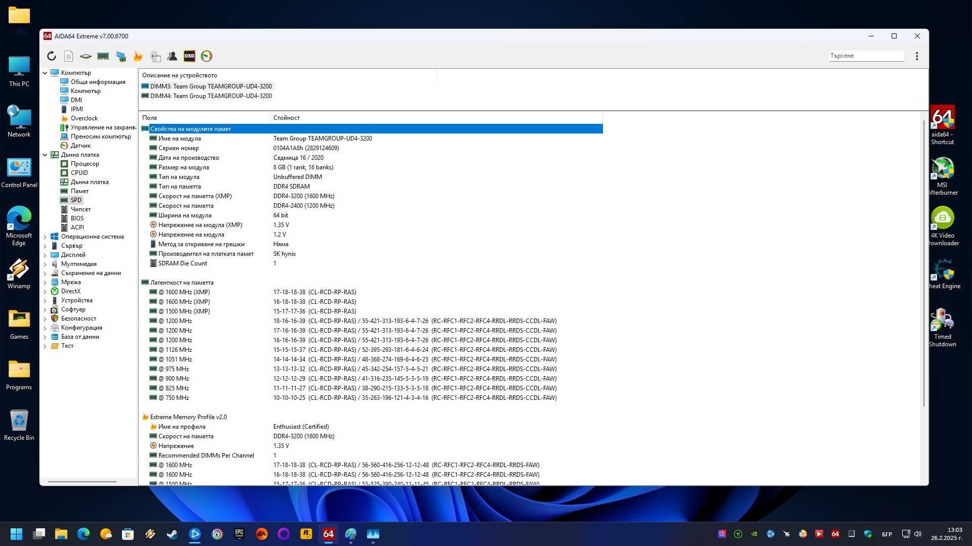Select Обща информация in the tree
This screenshot has height=546, width=972.
(x=98, y=82)
